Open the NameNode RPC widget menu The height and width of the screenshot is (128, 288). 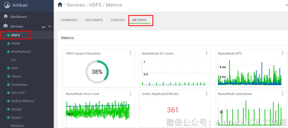tap(283, 53)
